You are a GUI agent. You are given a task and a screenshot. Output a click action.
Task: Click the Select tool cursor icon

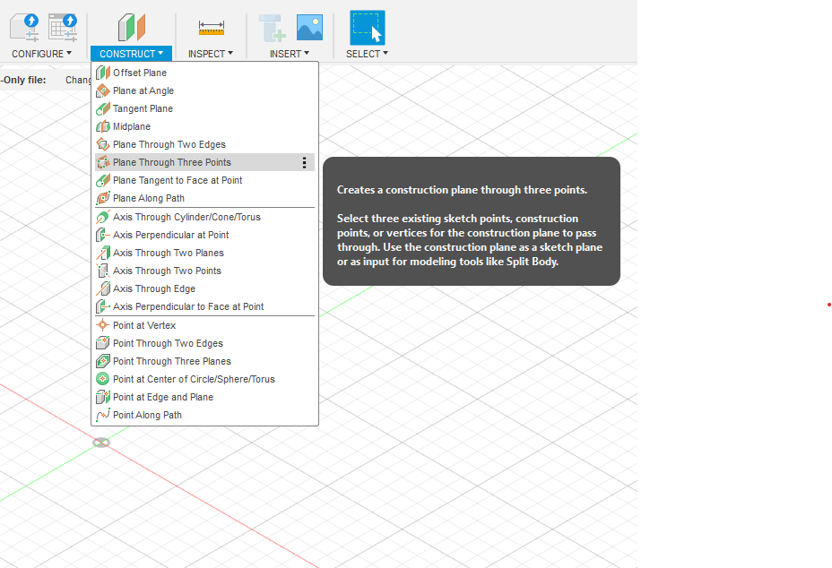pos(367,28)
